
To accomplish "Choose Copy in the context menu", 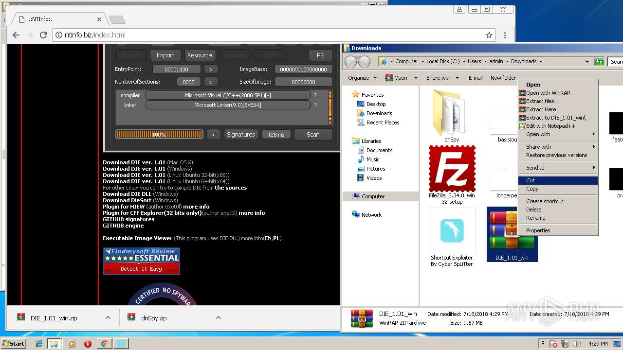I will [558, 189].
